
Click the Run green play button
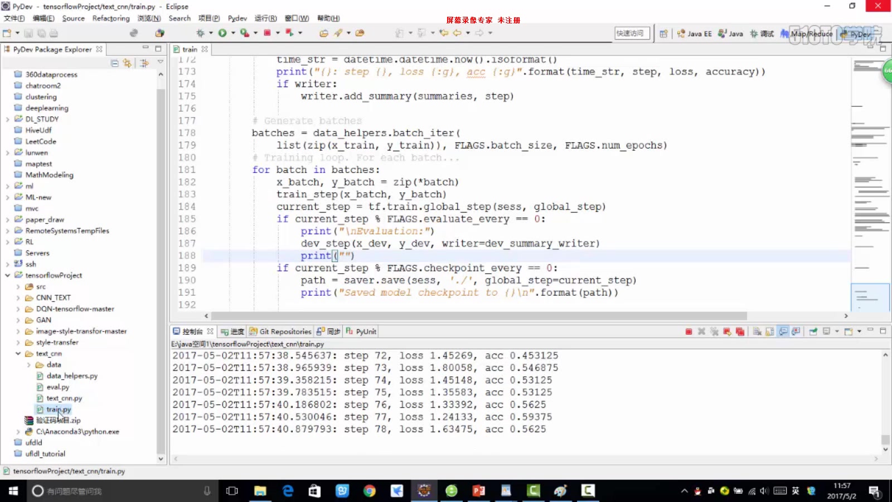tap(222, 33)
